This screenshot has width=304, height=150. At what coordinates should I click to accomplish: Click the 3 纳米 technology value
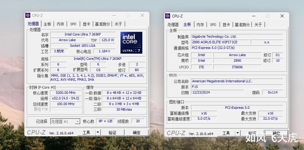[59, 51]
